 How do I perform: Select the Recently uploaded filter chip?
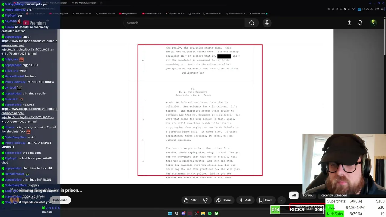pyautogui.click(x=334, y=195)
